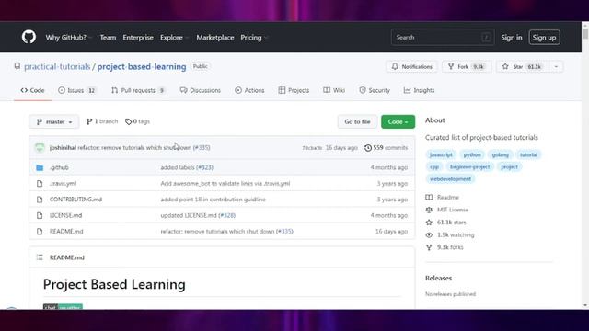
Task: View the 0 tags link
Action: point(137,121)
